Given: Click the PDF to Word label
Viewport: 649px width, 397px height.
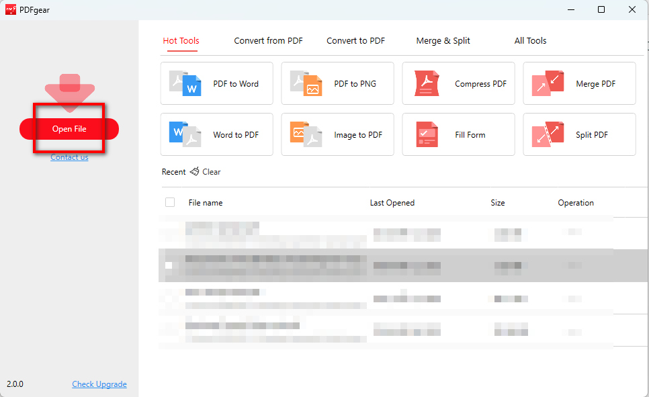Looking at the screenshot, I should click(236, 83).
